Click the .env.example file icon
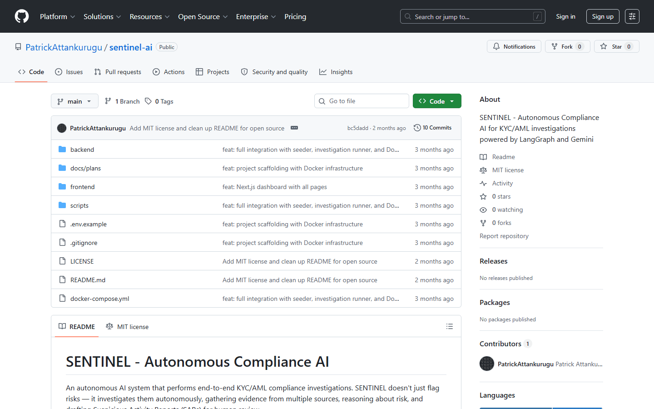654x409 pixels. [x=63, y=224]
